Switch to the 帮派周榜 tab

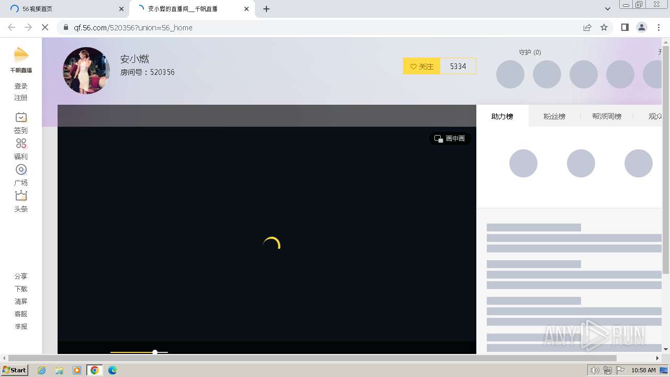[607, 116]
